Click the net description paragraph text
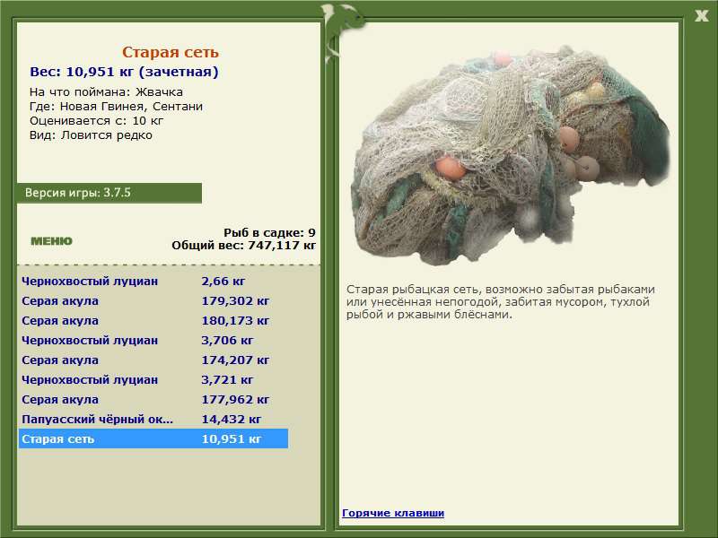The image size is (718, 538). [501, 302]
